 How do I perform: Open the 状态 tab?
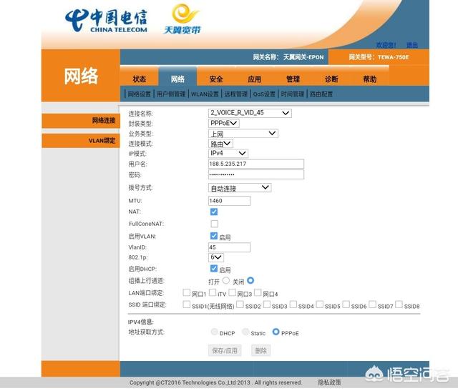coord(140,79)
